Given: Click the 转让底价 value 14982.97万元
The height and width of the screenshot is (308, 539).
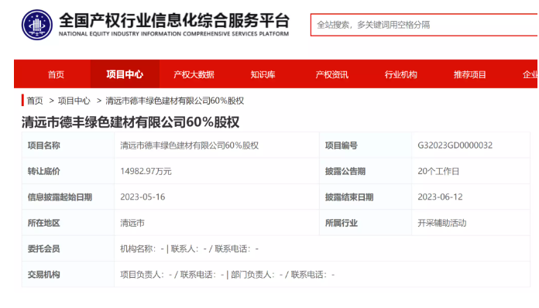Looking at the screenshot, I should click(146, 171).
